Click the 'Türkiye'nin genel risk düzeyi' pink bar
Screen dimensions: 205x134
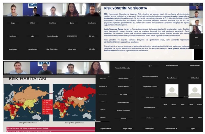coord(51,128)
